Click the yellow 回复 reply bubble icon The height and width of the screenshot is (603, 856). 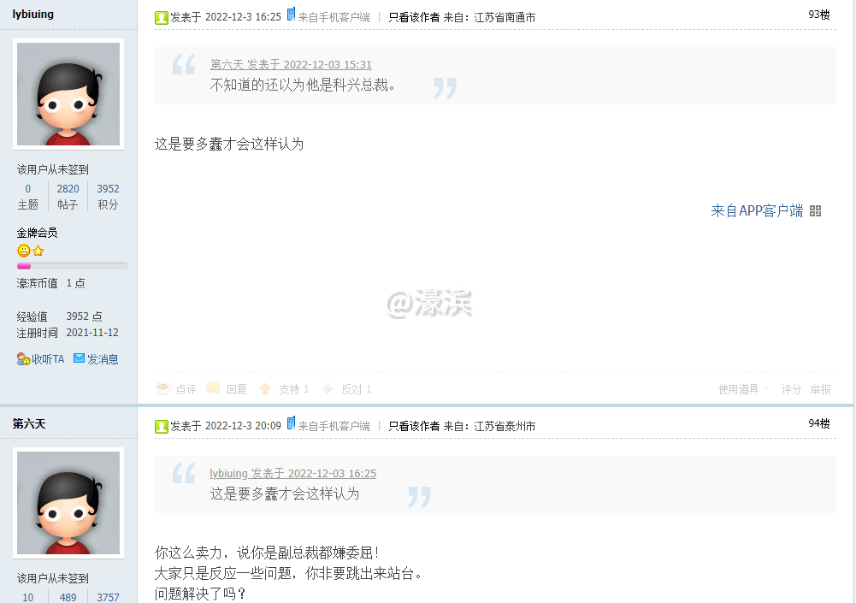[212, 387]
